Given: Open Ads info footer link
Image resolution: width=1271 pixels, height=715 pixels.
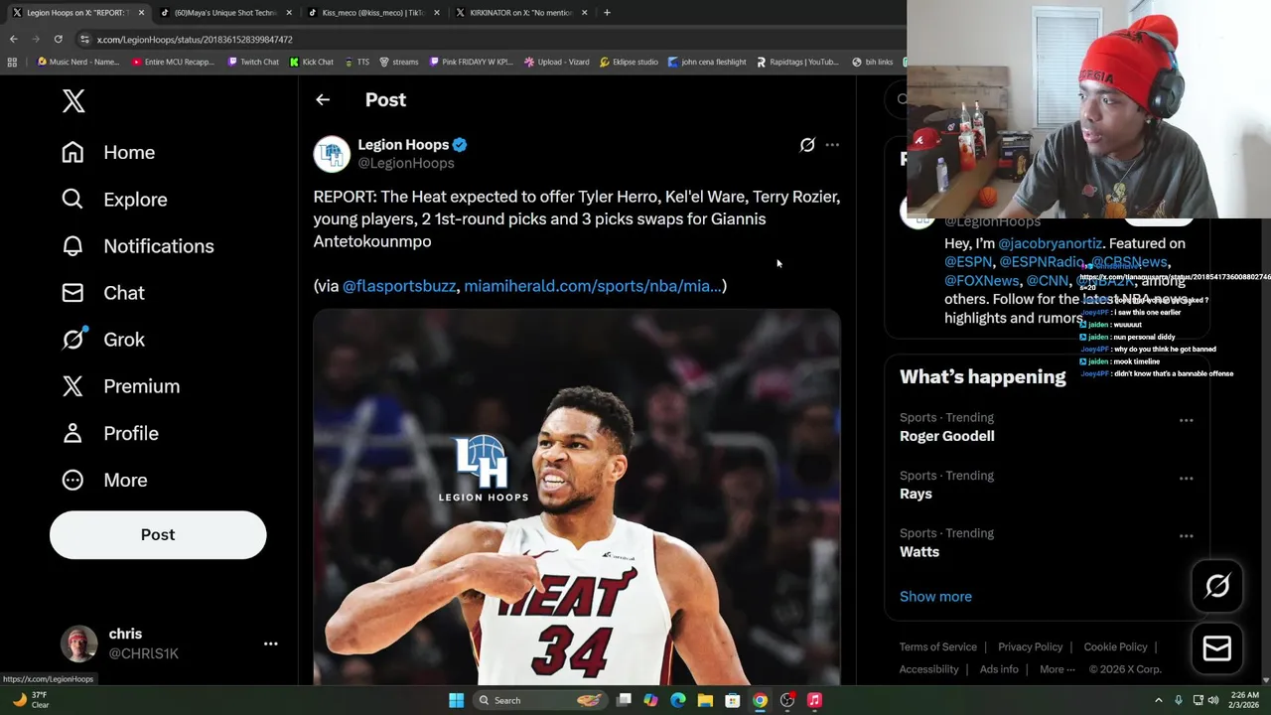Looking at the screenshot, I should point(999,669).
